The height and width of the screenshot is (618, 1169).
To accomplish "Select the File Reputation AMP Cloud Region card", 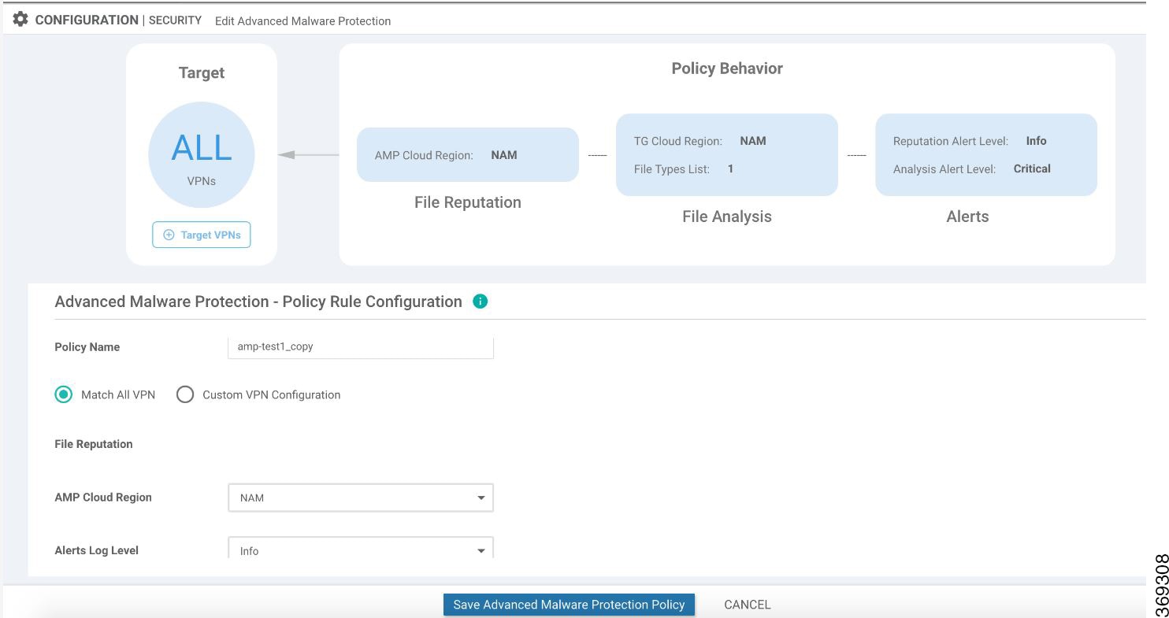I will point(468,155).
